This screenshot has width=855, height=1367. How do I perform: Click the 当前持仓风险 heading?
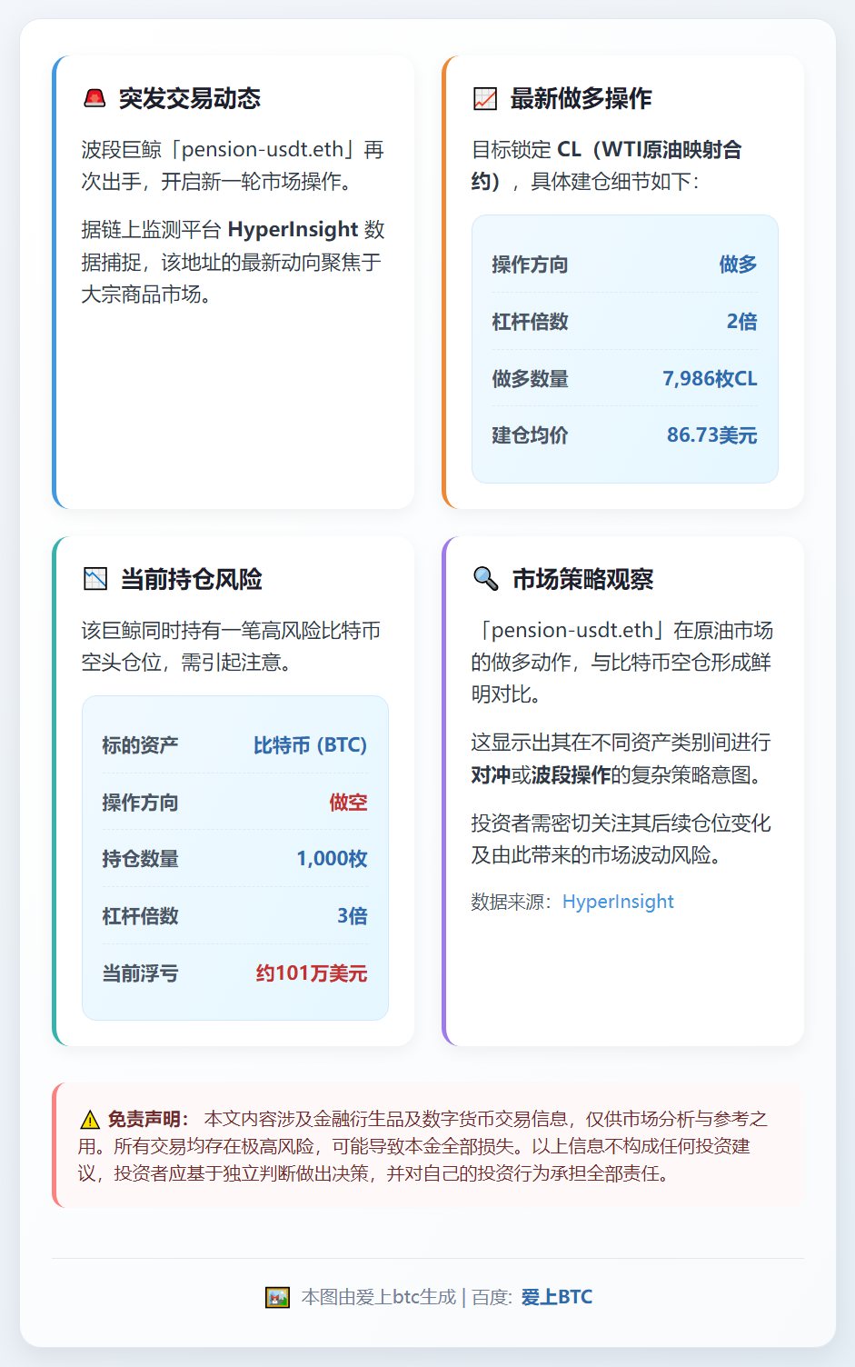191,579
